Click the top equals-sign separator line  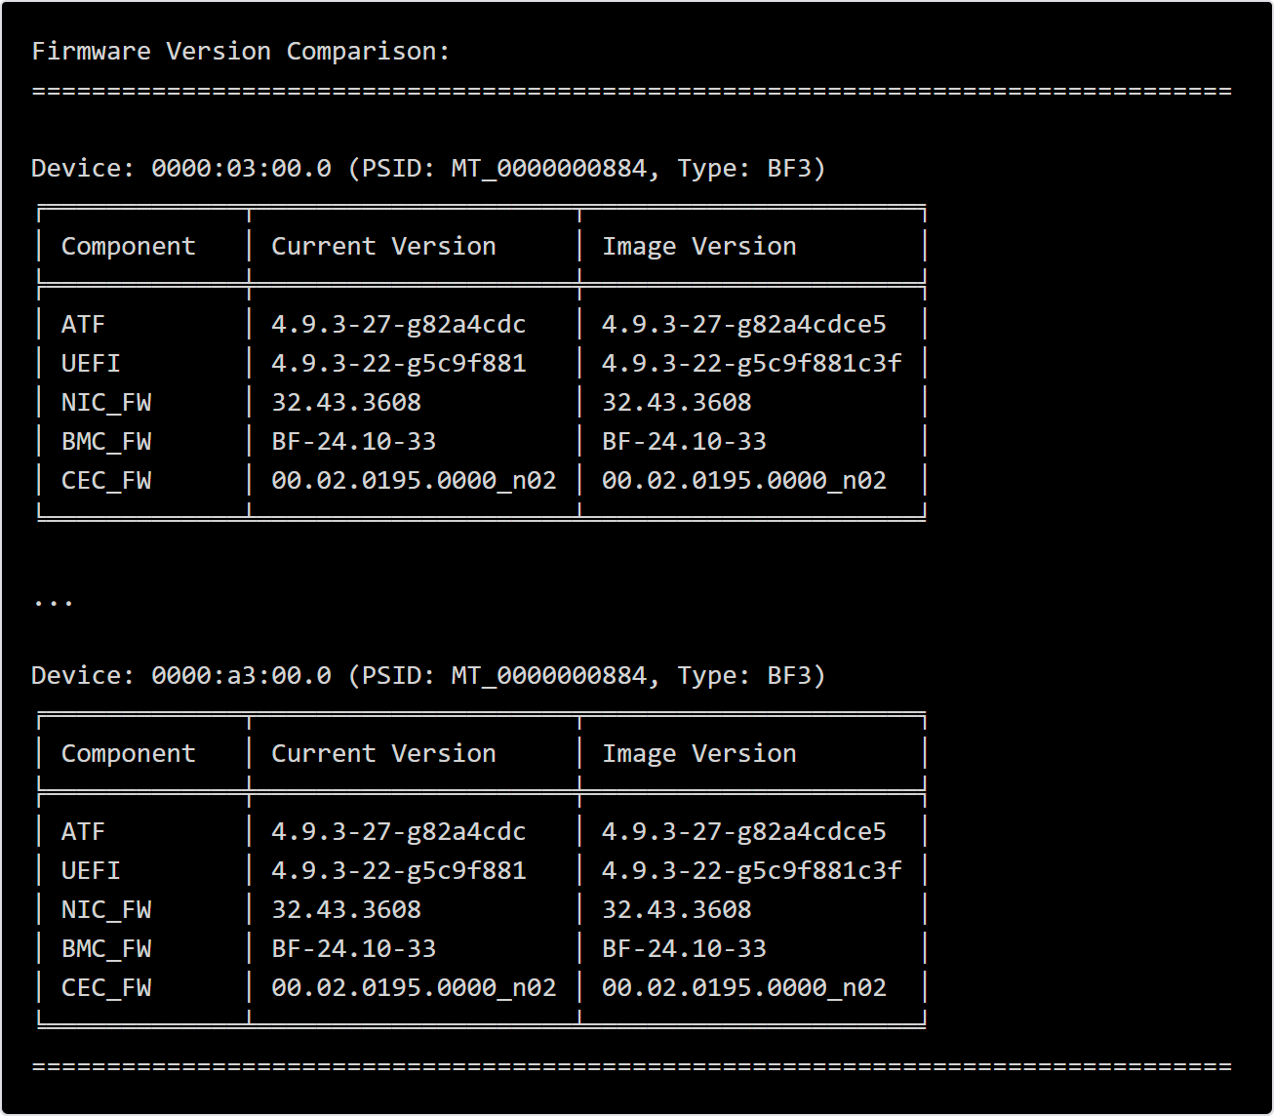(x=631, y=92)
